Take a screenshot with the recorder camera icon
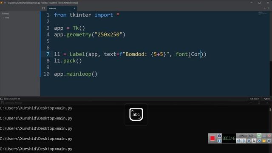Image resolution: width=272 pixels, height=153 pixels. 219,136
